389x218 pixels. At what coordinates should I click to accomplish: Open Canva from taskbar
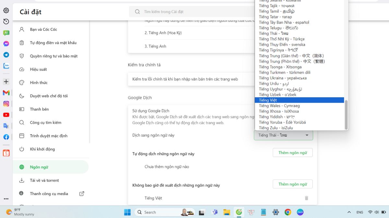[300, 212]
